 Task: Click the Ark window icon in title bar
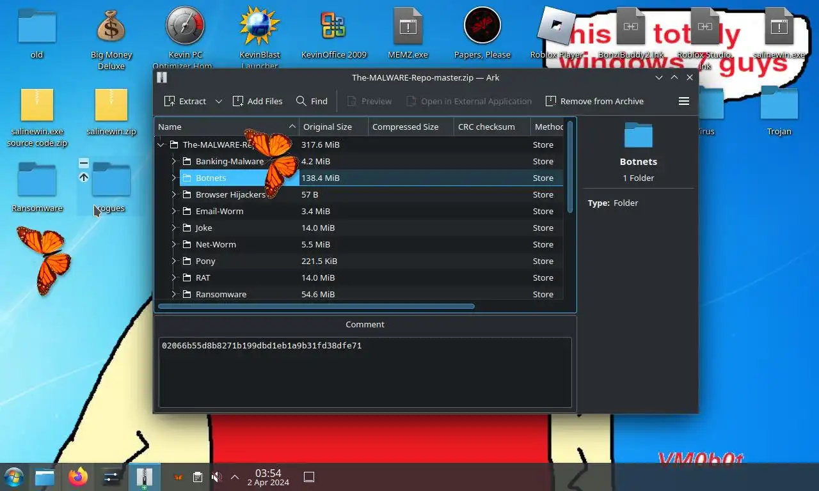[x=162, y=77]
